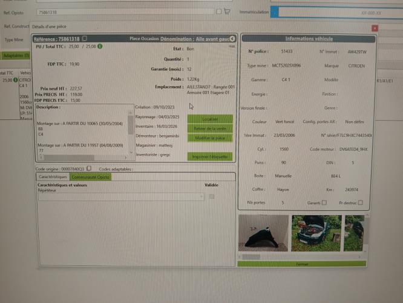
Task: Copy the Code origine value icon
Action: pos(89,168)
